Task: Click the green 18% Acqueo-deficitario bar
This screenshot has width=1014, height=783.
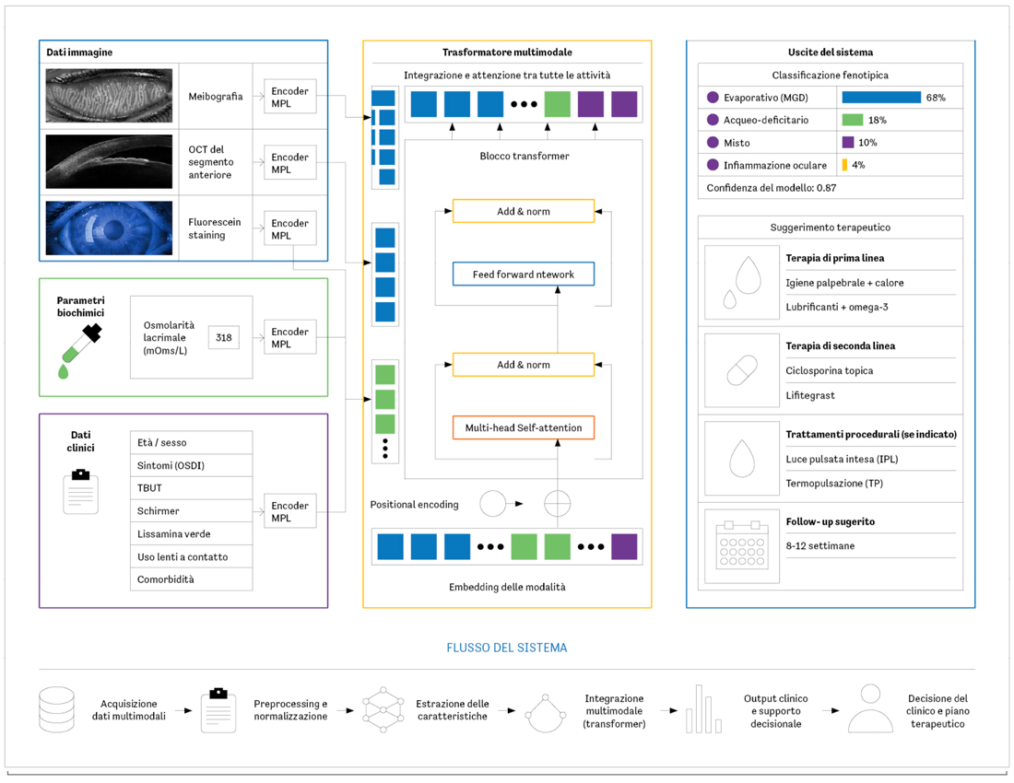Action: coord(853,120)
